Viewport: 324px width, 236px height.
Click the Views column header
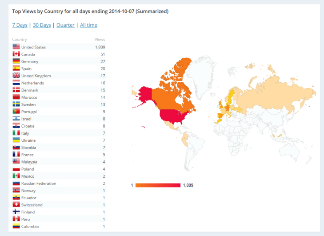100,40
